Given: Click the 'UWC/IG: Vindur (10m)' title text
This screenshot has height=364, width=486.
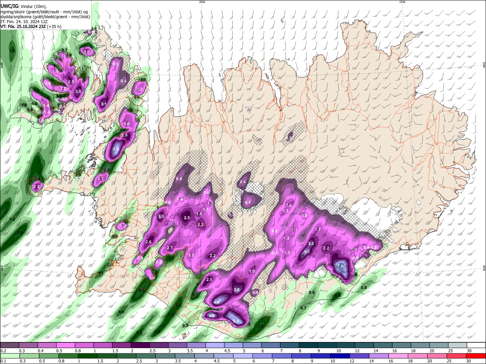Looking at the screenshot, I should point(23,6).
